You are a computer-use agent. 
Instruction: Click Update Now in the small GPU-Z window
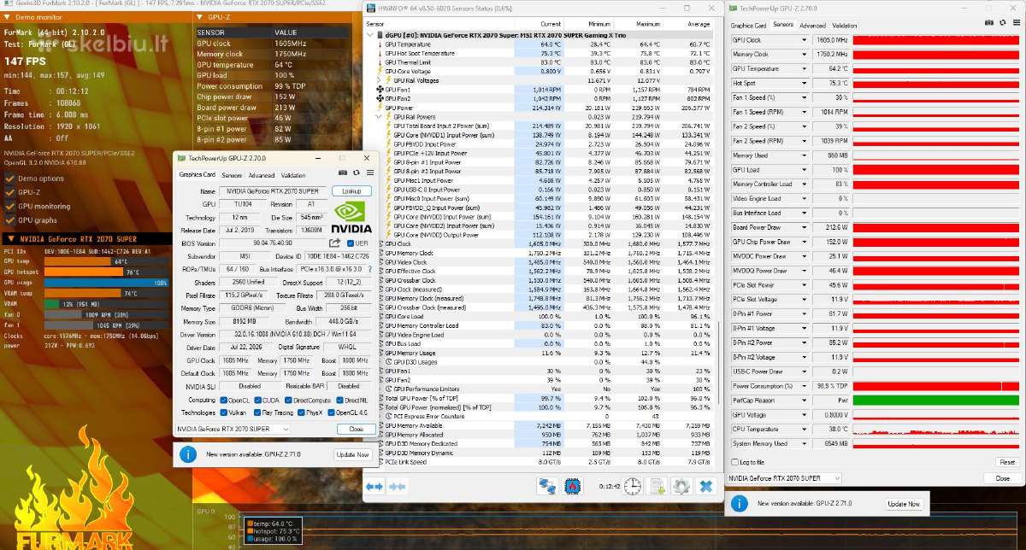pos(351,454)
